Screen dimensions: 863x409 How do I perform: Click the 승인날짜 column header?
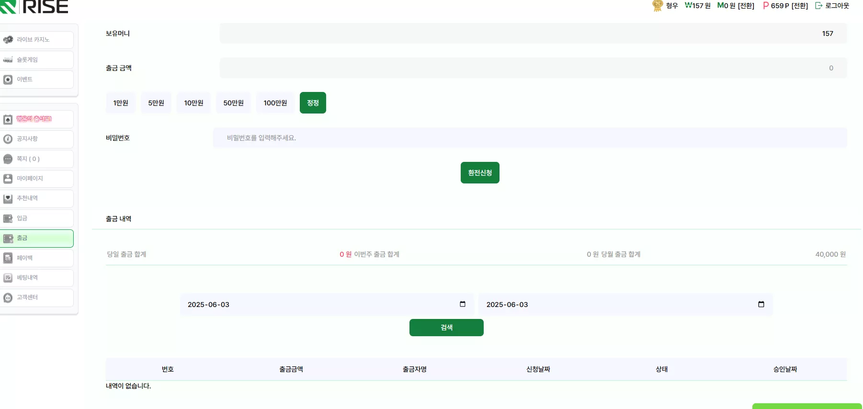pos(785,369)
